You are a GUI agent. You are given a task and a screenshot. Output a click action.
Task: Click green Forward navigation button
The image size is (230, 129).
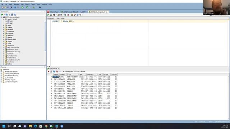[27, 7]
